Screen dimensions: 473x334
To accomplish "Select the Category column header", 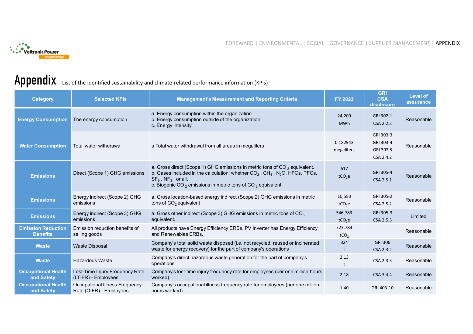I will (43, 99).
